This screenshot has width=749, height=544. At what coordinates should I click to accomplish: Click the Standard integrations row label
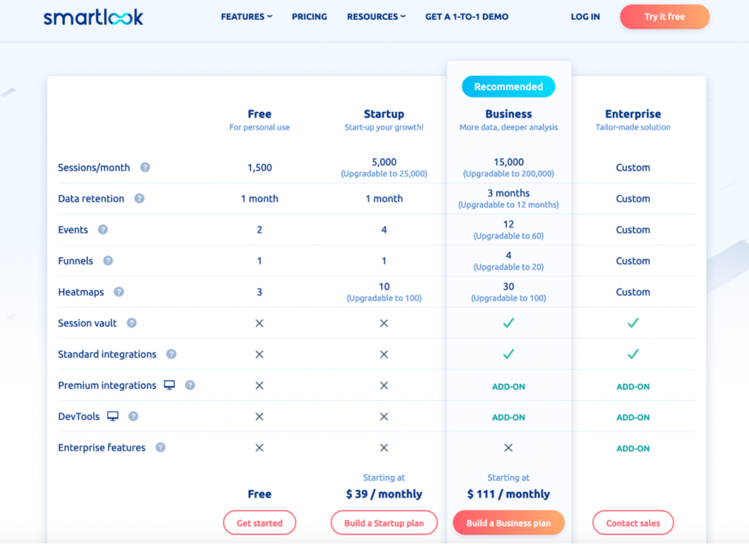pos(107,354)
